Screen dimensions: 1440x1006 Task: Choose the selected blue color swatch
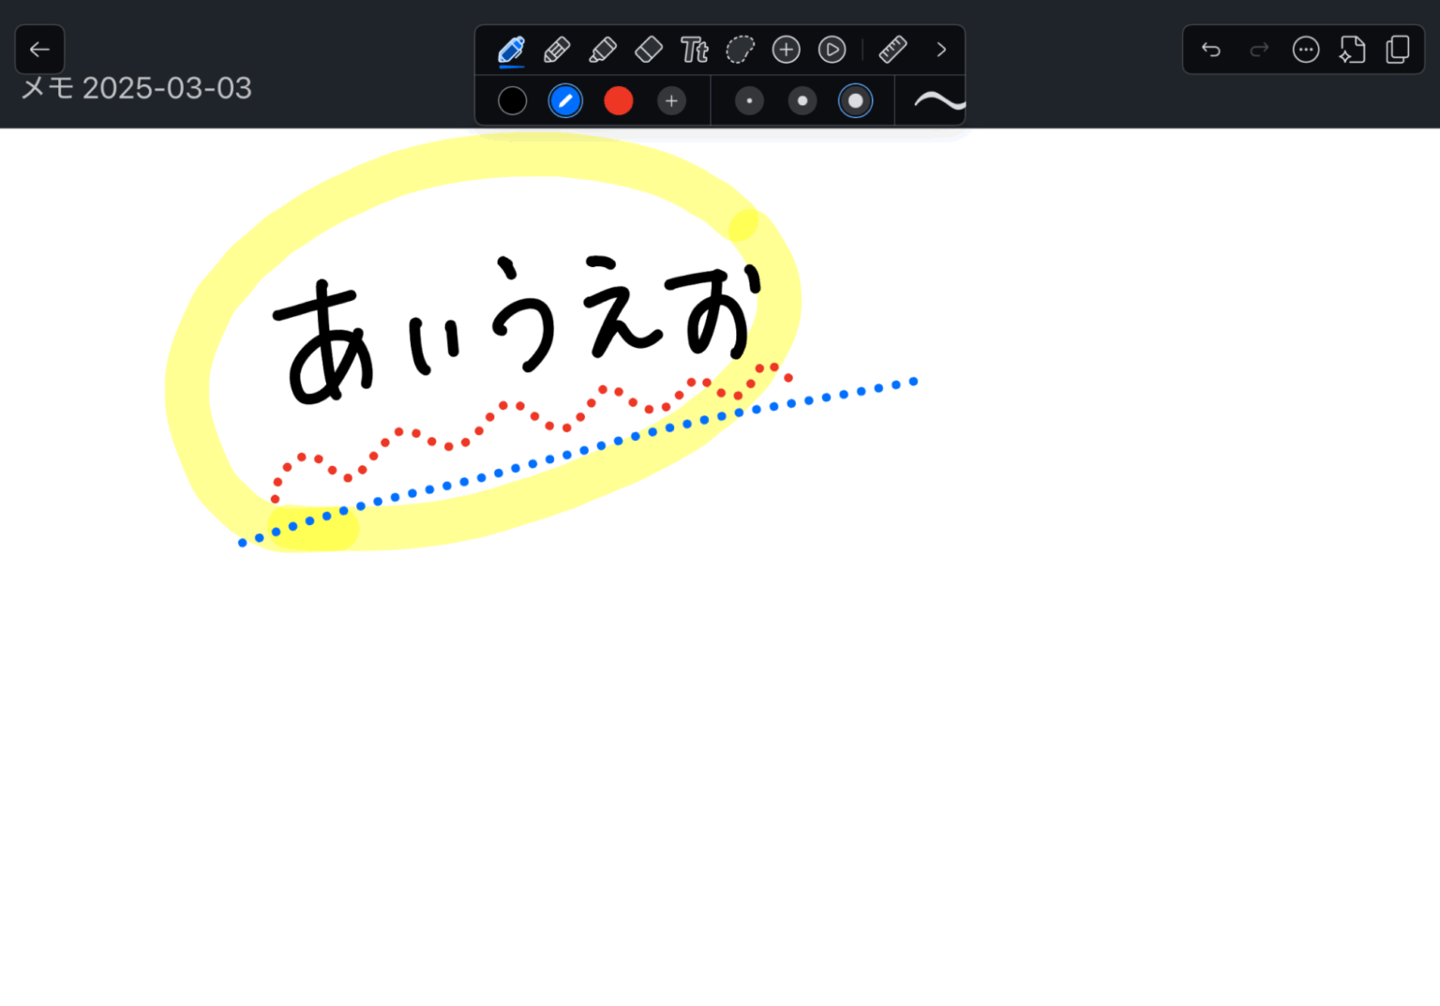[x=565, y=101]
